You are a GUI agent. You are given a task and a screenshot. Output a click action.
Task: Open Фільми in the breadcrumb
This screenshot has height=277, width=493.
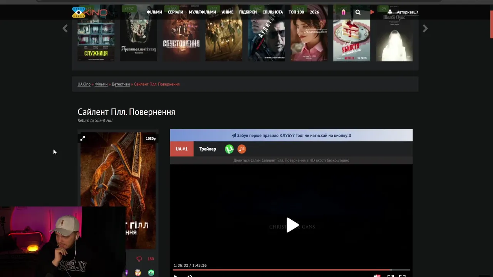[x=101, y=84]
